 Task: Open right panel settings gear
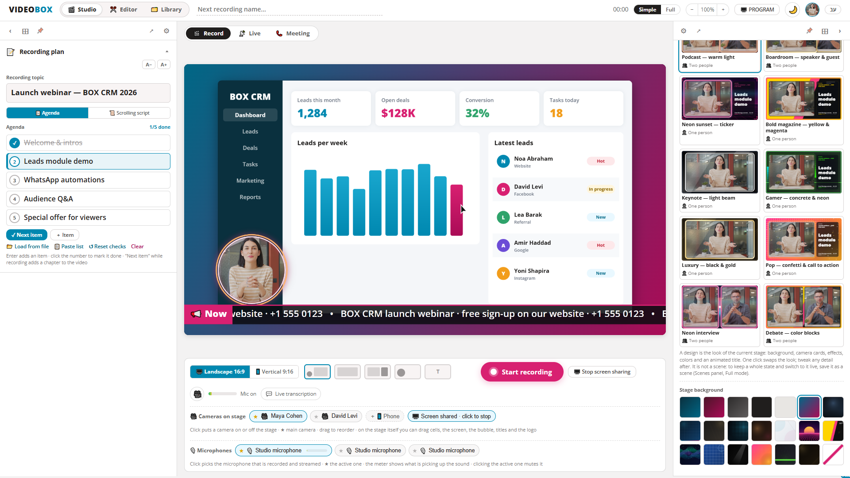point(684,31)
